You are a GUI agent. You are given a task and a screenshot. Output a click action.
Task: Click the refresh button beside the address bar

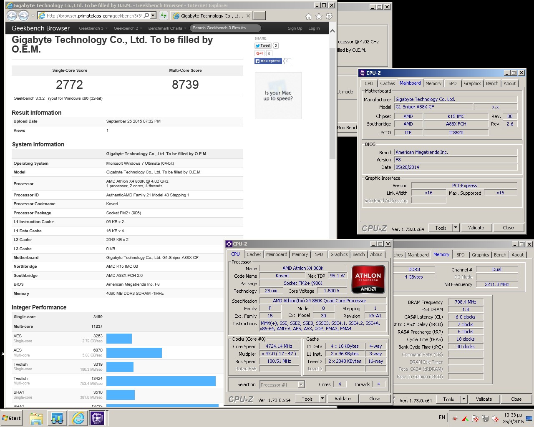coord(164,16)
